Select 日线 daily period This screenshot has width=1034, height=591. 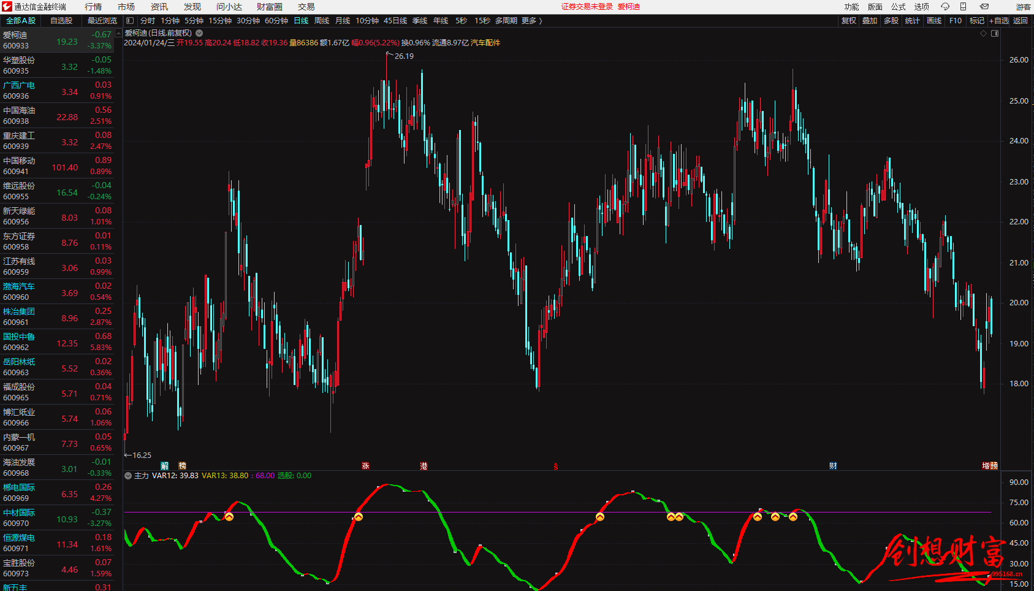point(301,21)
